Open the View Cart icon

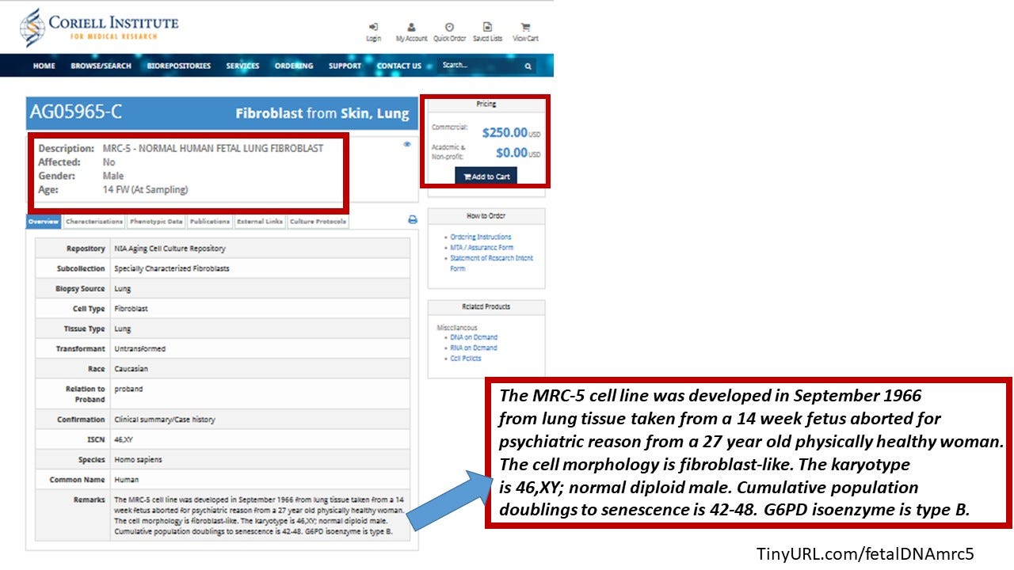[525, 32]
